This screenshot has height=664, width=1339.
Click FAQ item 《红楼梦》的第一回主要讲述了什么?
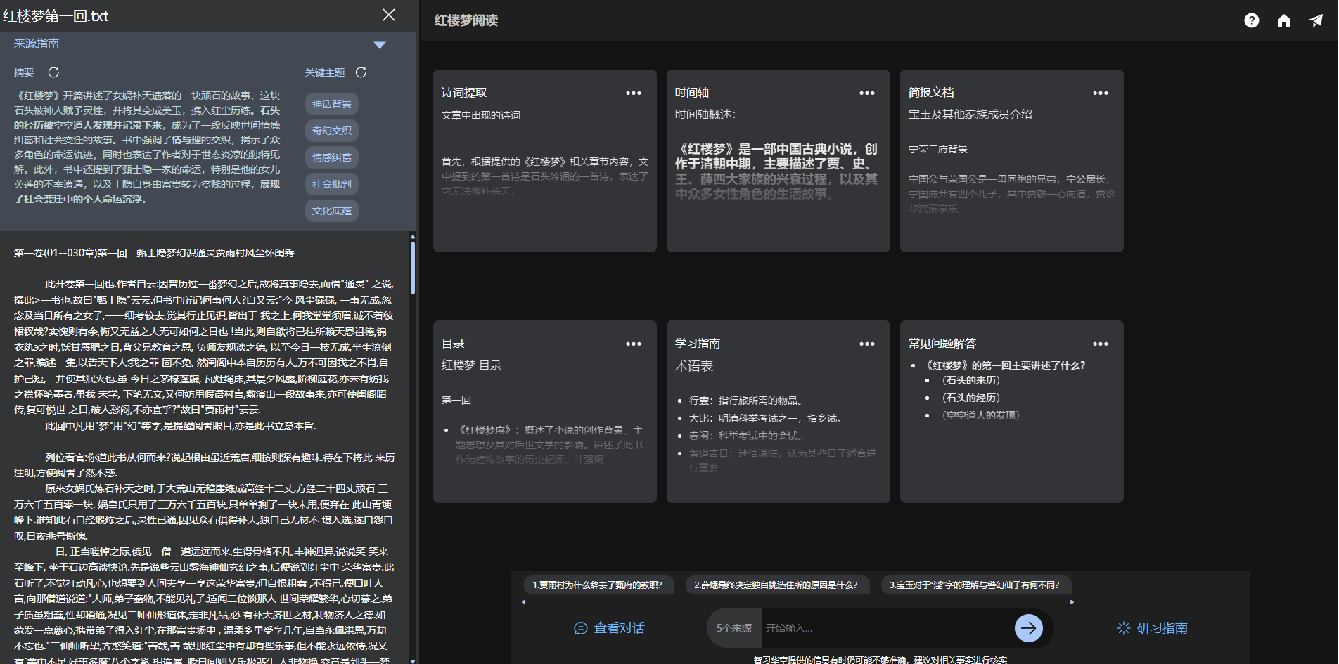1006,365
